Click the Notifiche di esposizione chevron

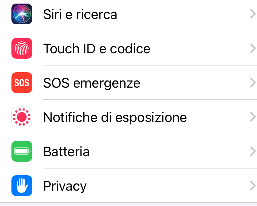click(253, 117)
